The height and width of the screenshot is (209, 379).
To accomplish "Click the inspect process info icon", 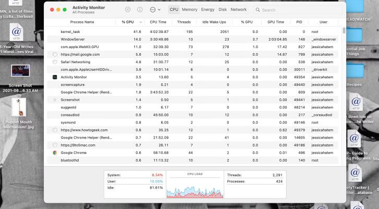I will (x=140, y=9).
